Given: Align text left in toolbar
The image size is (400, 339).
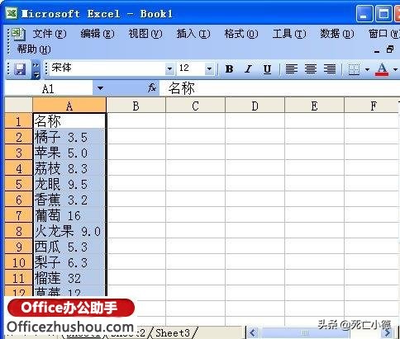Looking at the screenshot, I should point(292,68).
